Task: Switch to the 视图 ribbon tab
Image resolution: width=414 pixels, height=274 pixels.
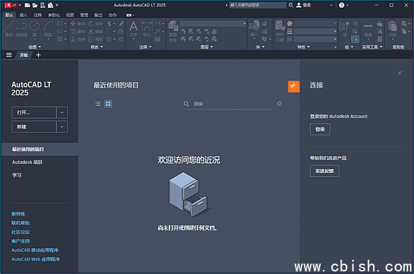Action: (70, 15)
